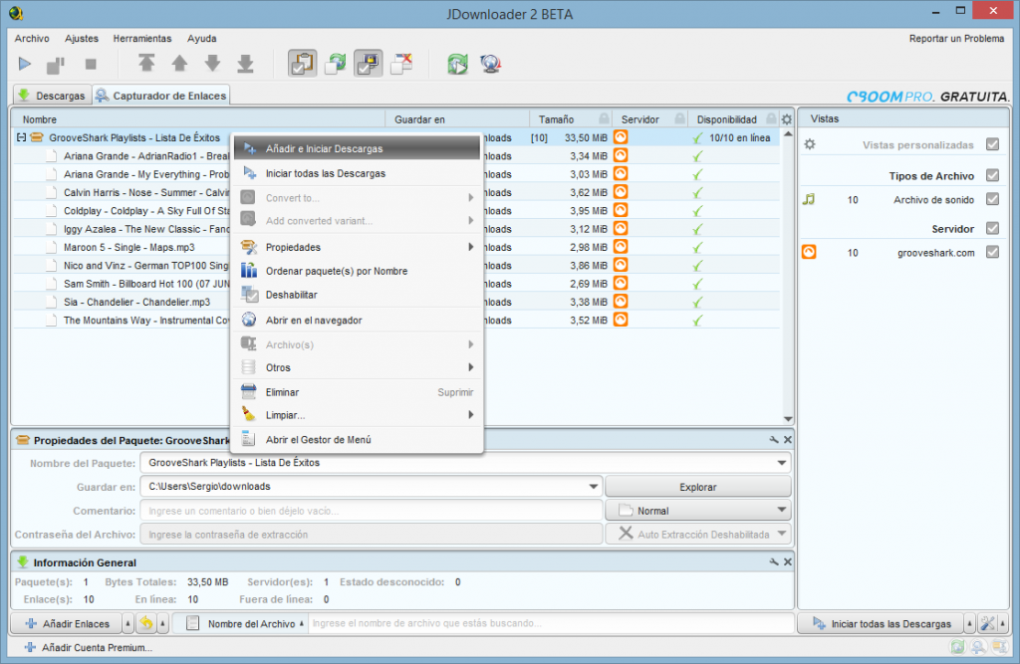
Task: Move selection up arrow icon
Action: tap(179, 63)
